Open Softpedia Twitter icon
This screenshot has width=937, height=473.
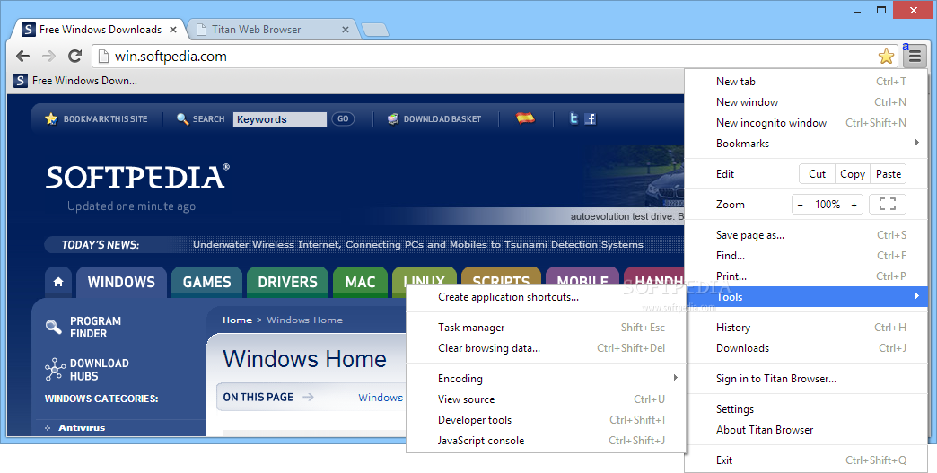coord(574,118)
